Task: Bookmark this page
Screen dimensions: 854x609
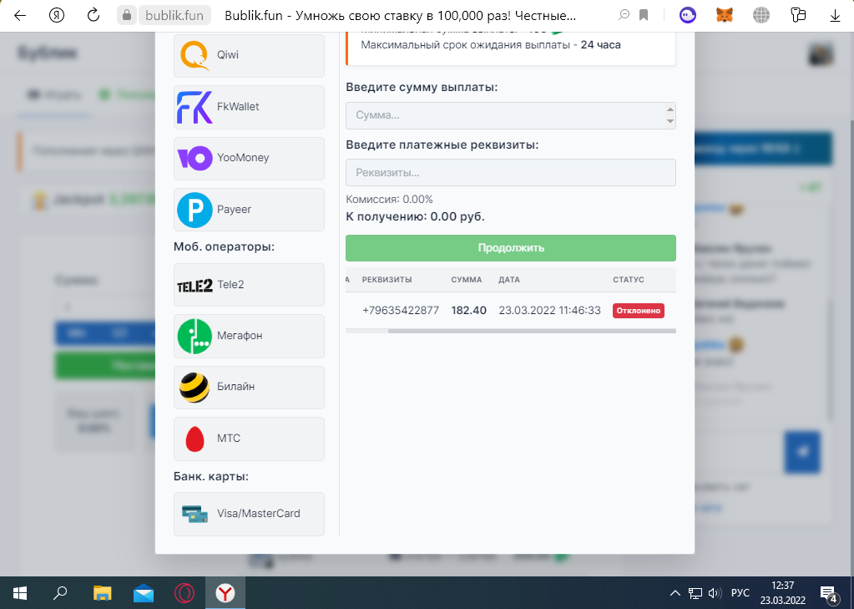Action: coord(644,15)
